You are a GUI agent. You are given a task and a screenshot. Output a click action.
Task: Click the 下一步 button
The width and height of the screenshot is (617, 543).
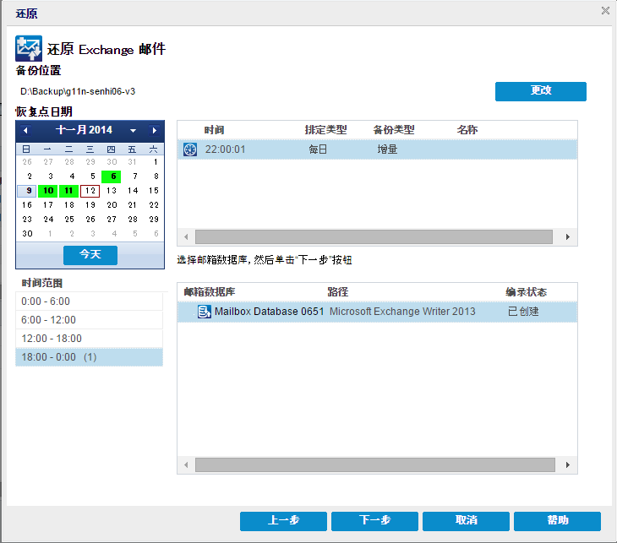(374, 521)
